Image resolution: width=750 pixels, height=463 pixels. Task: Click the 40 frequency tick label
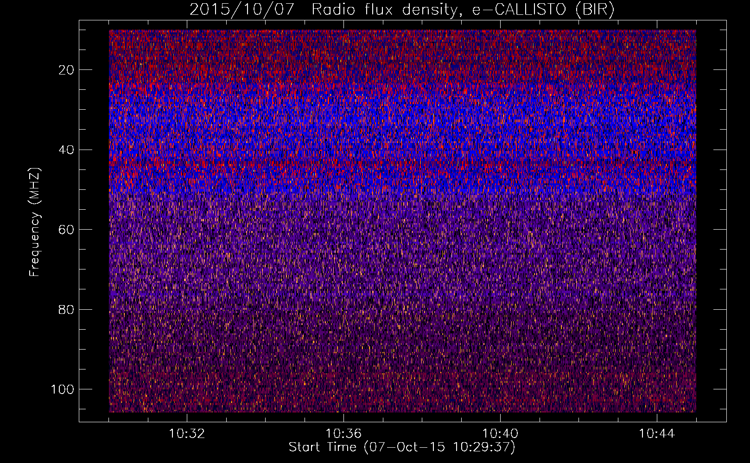67,150
